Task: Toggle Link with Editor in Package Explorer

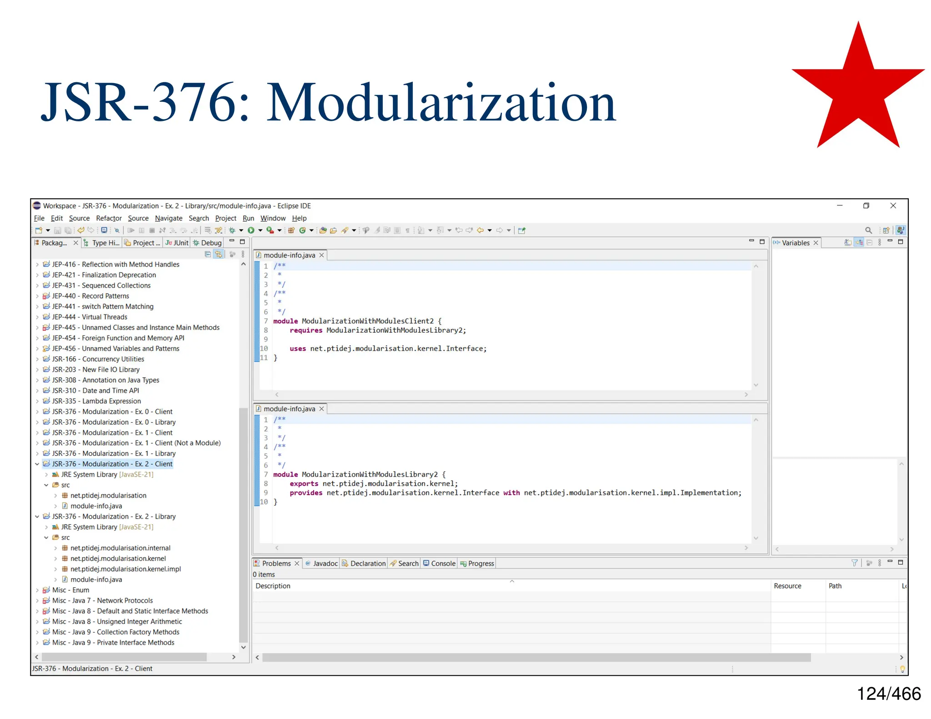Action: tap(219, 255)
